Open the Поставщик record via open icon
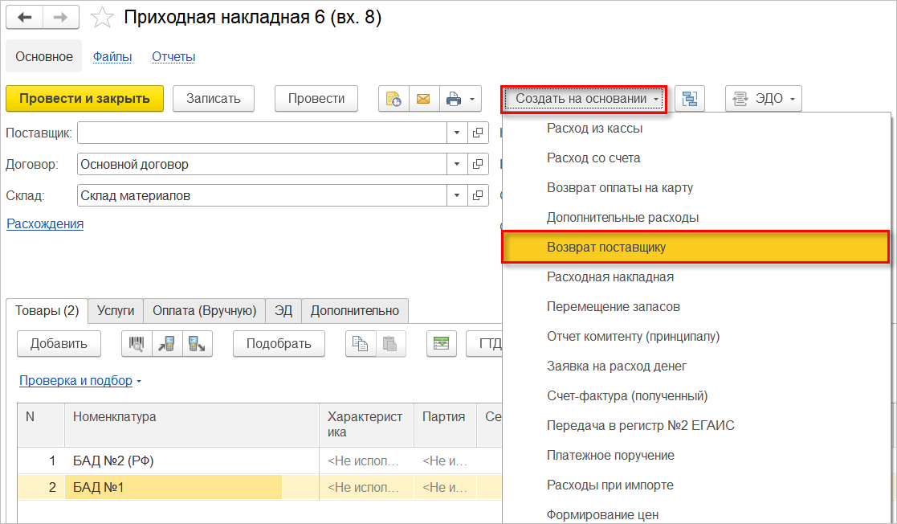 click(x=478, y=133)
